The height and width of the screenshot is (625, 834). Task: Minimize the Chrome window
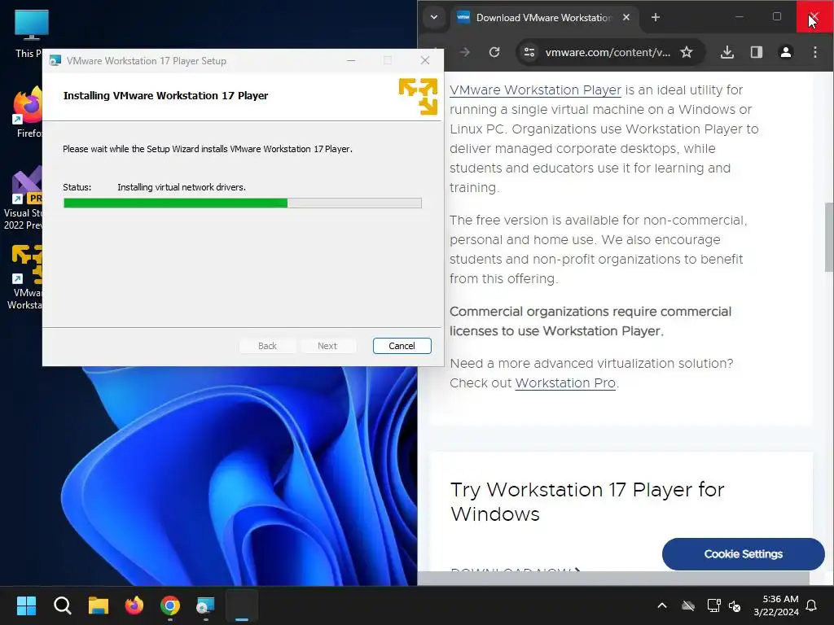click(x=740, y=17)
